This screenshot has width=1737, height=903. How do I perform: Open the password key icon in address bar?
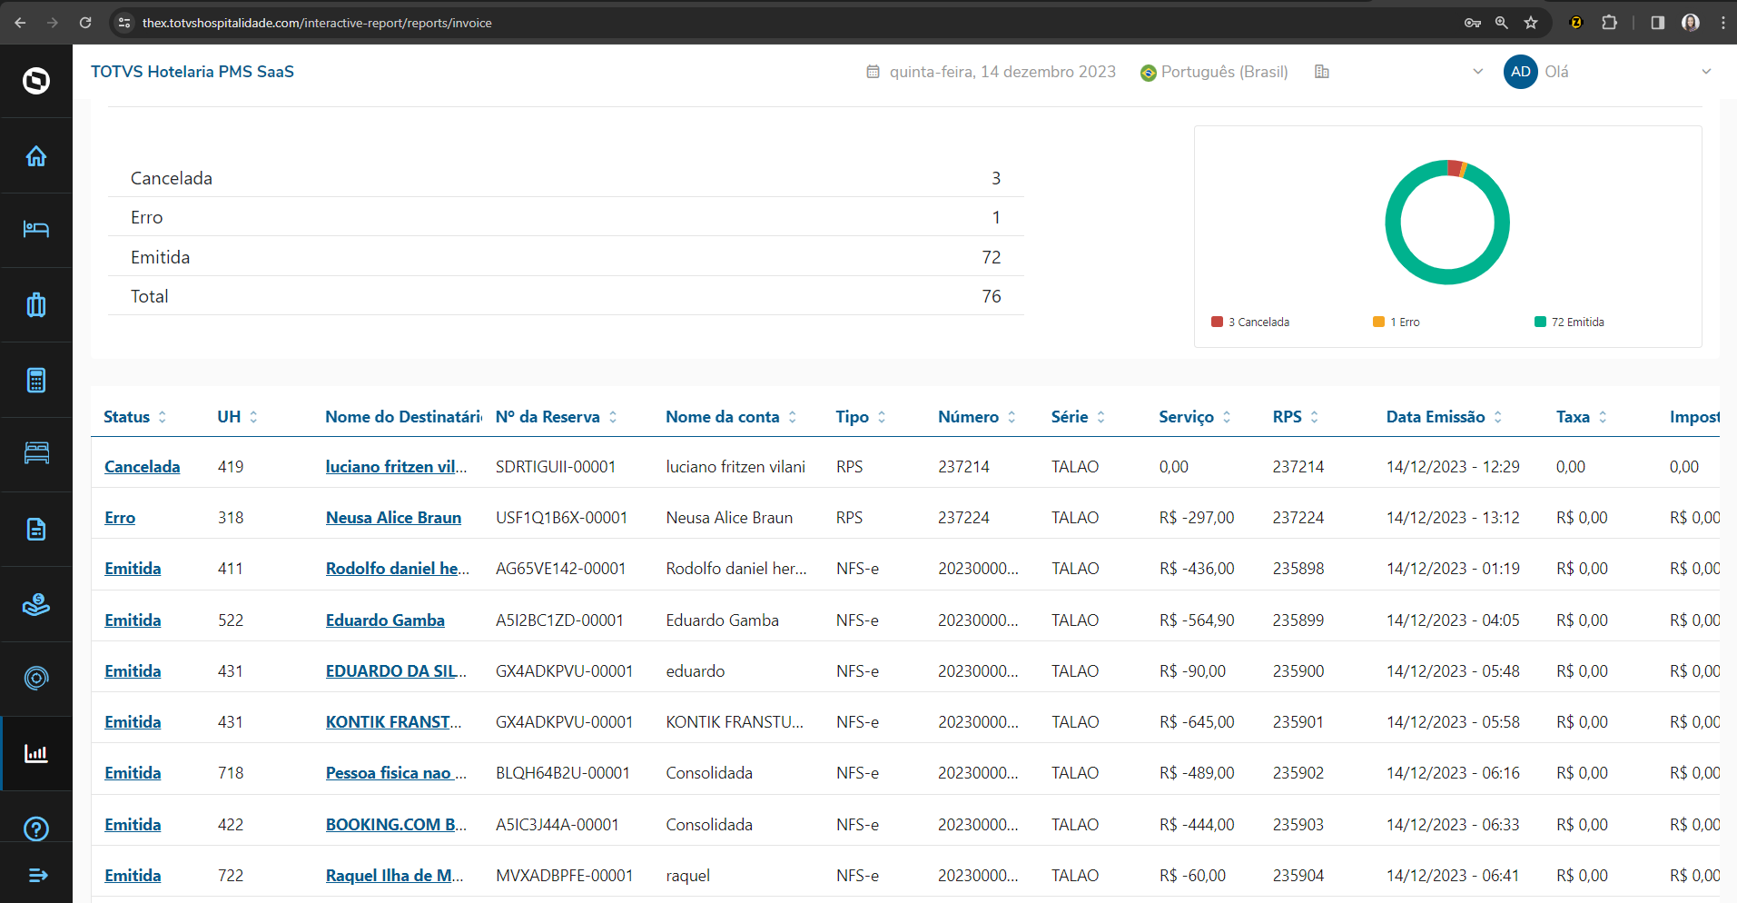pyautogui.click(x=1473, y=23)
